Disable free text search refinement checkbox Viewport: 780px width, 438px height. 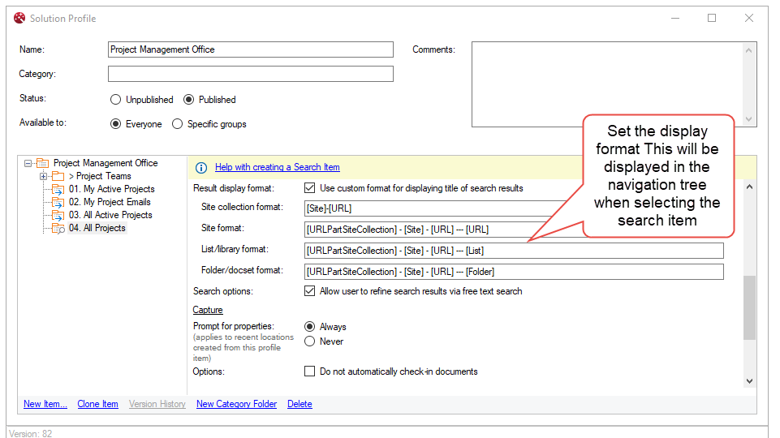click(x=309, y=291)
